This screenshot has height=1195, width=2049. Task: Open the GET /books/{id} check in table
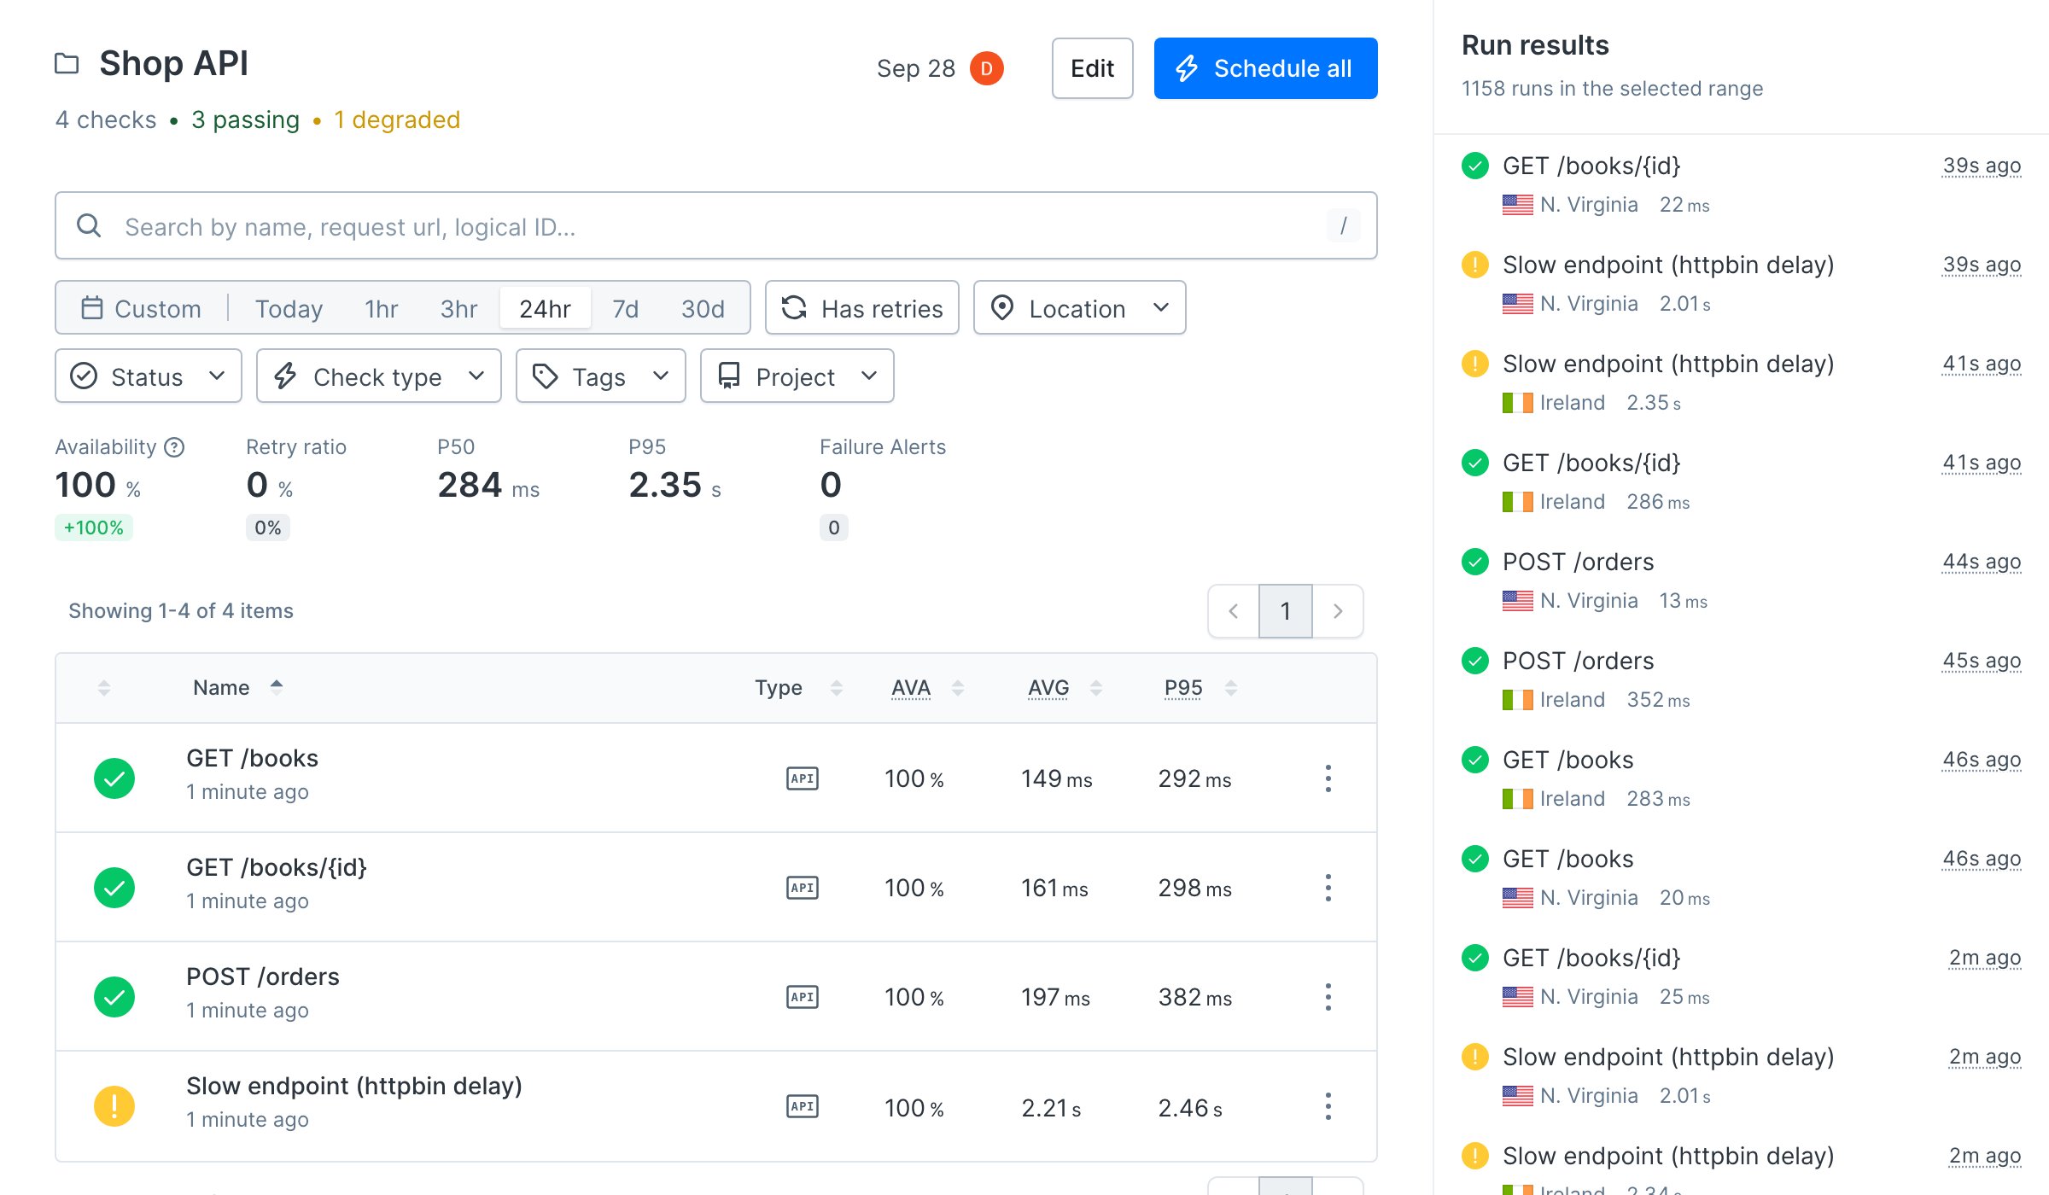tap(277, 867)
